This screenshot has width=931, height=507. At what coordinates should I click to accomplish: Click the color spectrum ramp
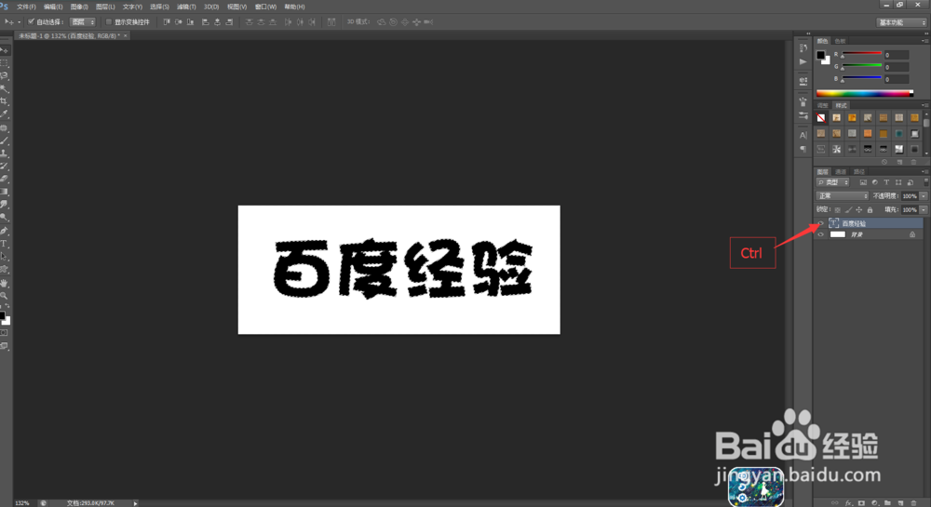[x=865, y=93]
